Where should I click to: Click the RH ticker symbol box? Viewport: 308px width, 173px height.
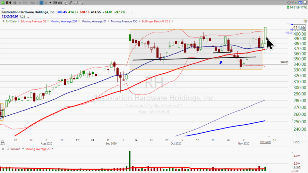tap(8, 3)
